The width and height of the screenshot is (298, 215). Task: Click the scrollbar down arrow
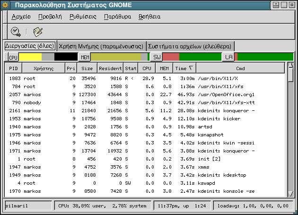click(x=291, y=194)
